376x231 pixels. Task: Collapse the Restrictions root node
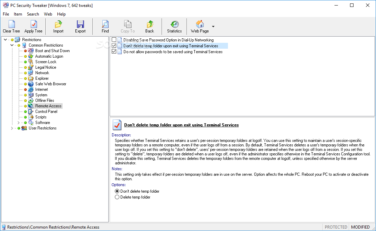click(5, 40)
